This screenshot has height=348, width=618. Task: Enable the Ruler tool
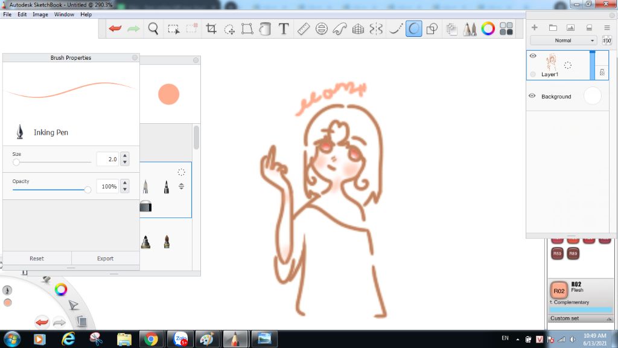(x=304, y=28)
